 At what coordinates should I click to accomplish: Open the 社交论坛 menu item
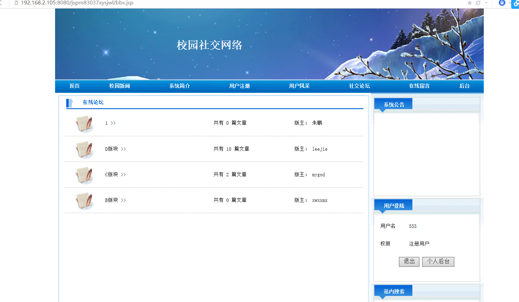point(360,86)
